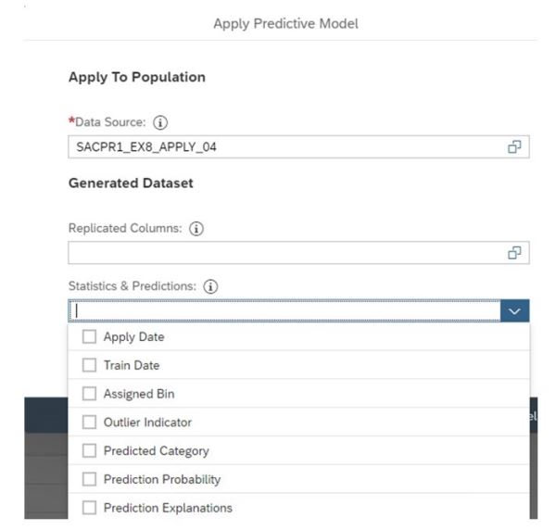This screenshot has height=530, width=556.
Task: Enable the Train Date checkbox
Action: [x=89, y=366]
